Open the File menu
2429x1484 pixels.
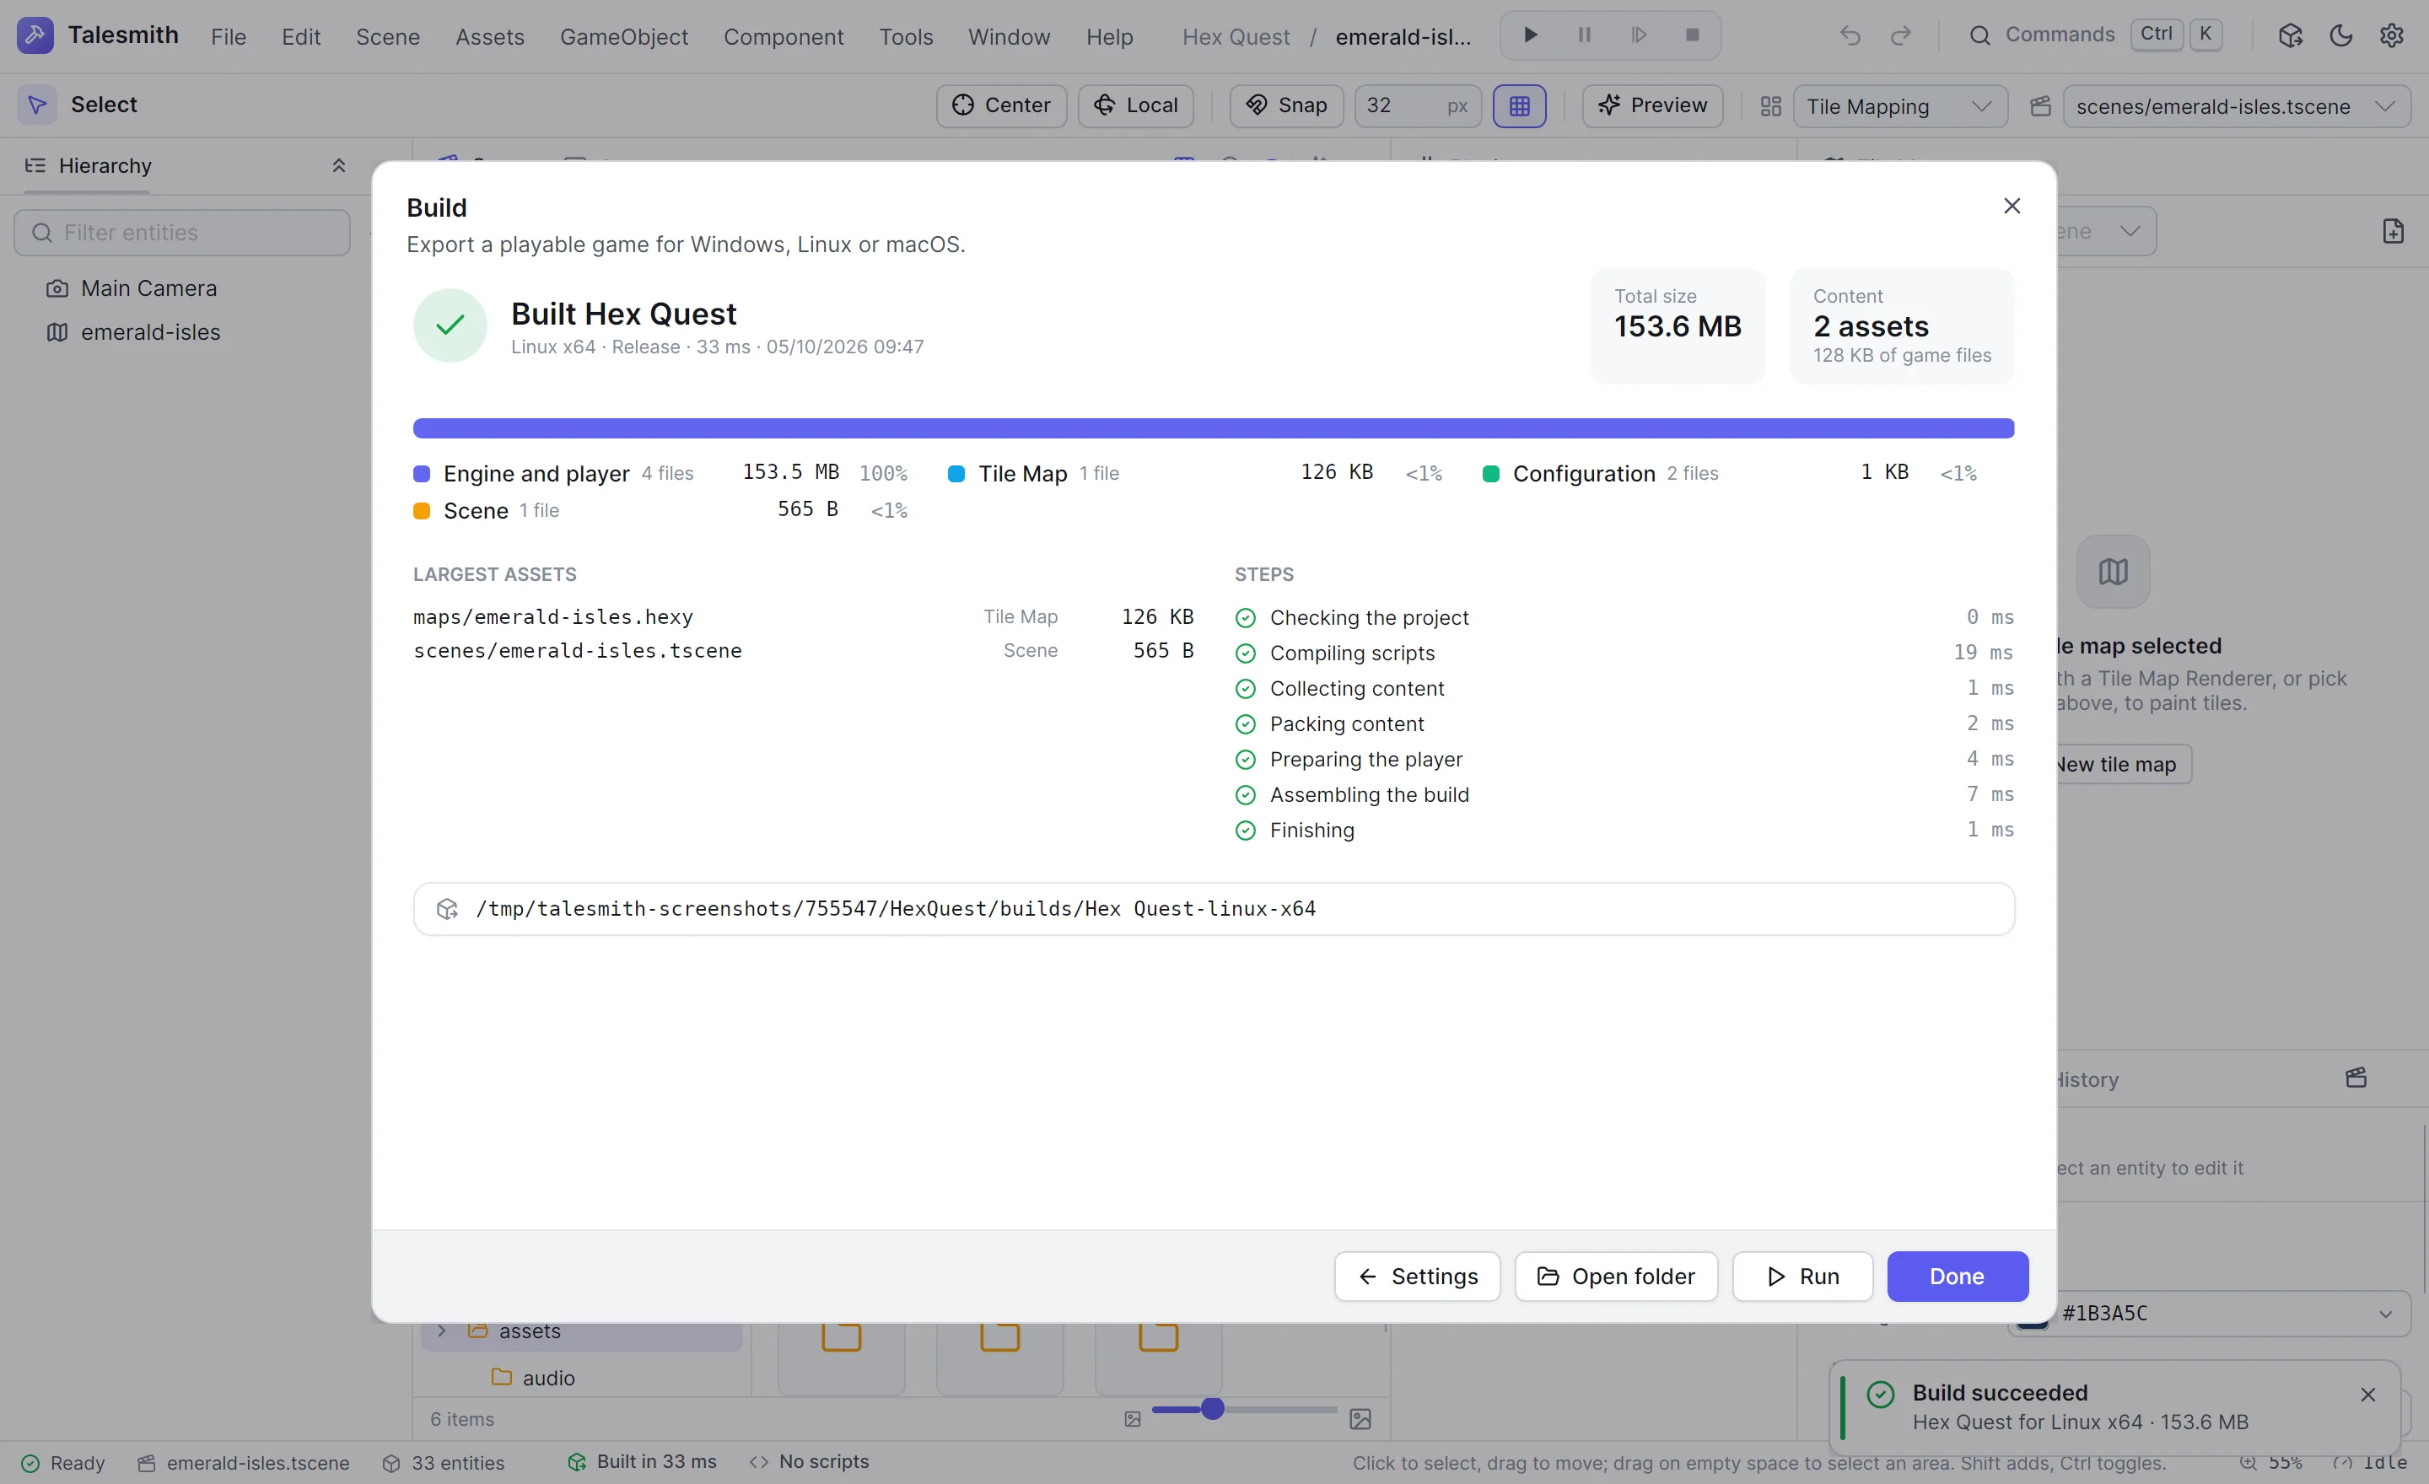(x=228, y=36)
